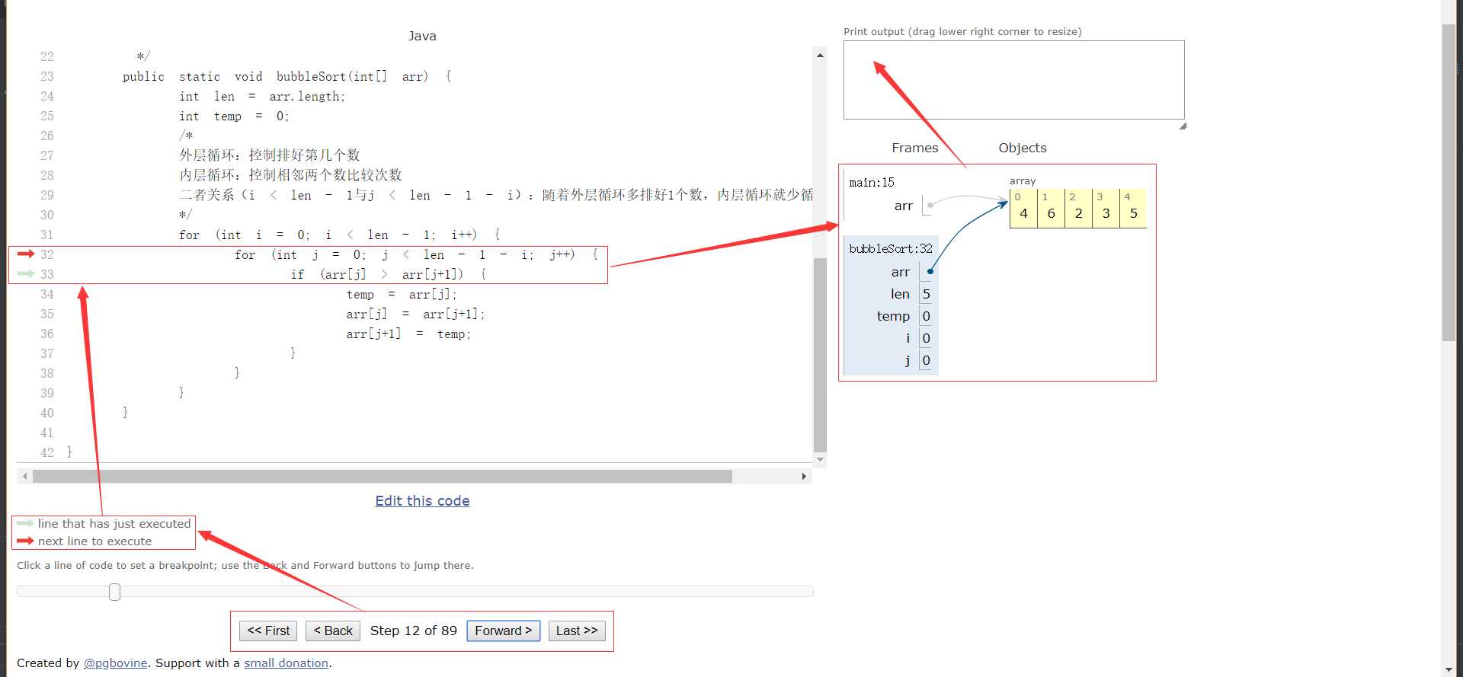
Task: Advance one step with Forward > button
Action: click(504, 631)
